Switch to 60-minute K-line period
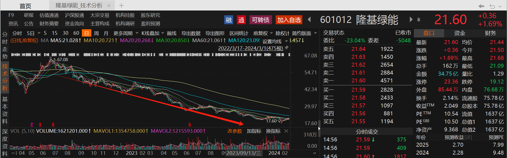Screen dimensions: 507x158 76,33
